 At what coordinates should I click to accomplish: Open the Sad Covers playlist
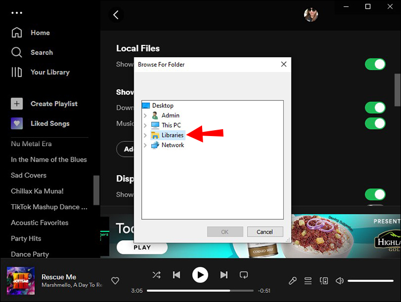pos(29,176)
